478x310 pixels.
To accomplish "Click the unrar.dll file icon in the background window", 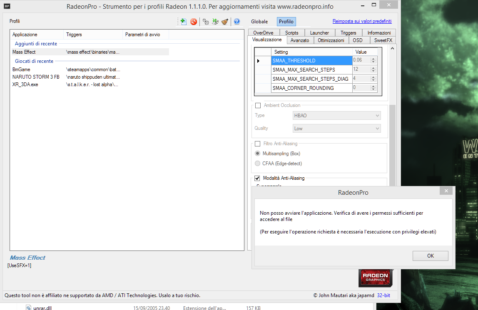I will coord(28,307).
